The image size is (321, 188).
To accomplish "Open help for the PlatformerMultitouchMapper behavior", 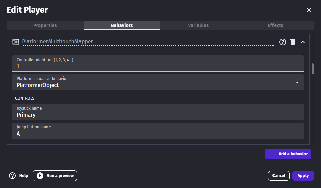I will point(283,42).
